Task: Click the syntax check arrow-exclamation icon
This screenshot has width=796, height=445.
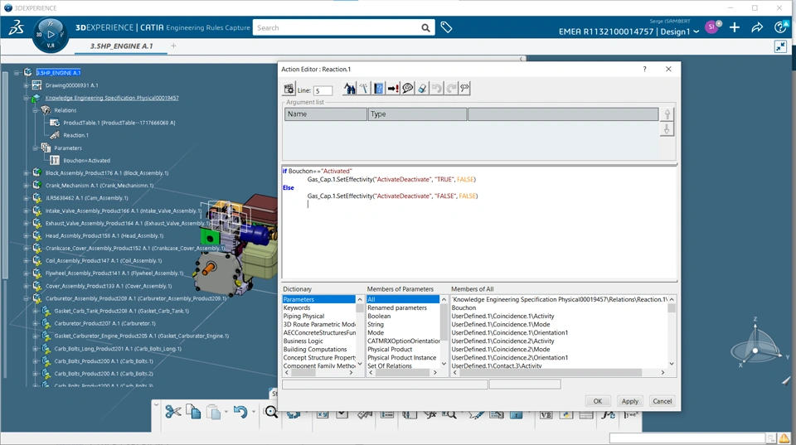Action: (393, 89)
